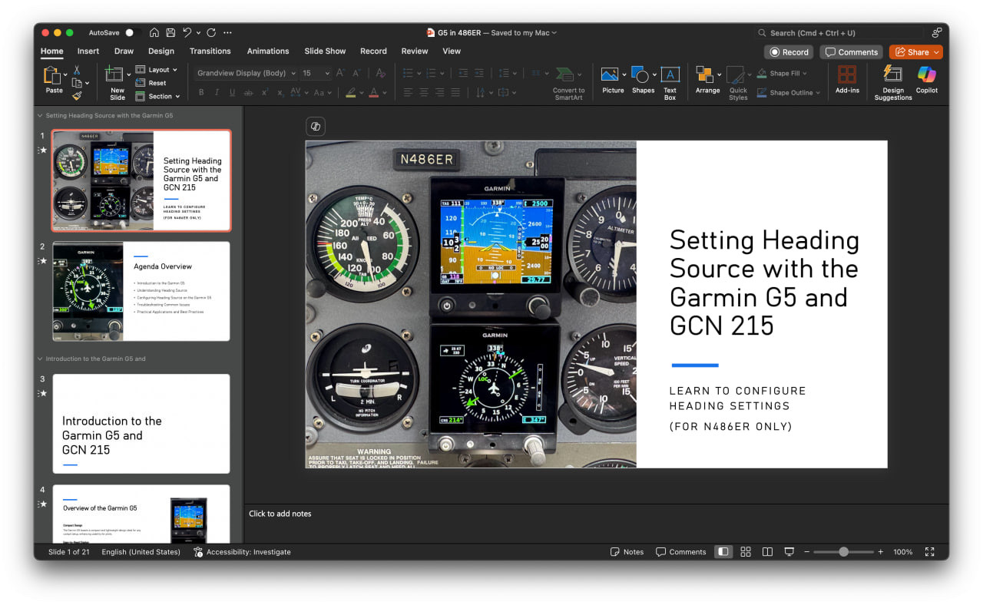Click the Paste clipboard icon
The width and height of the screenshot is (983, 605).
[x=52, y=74]
